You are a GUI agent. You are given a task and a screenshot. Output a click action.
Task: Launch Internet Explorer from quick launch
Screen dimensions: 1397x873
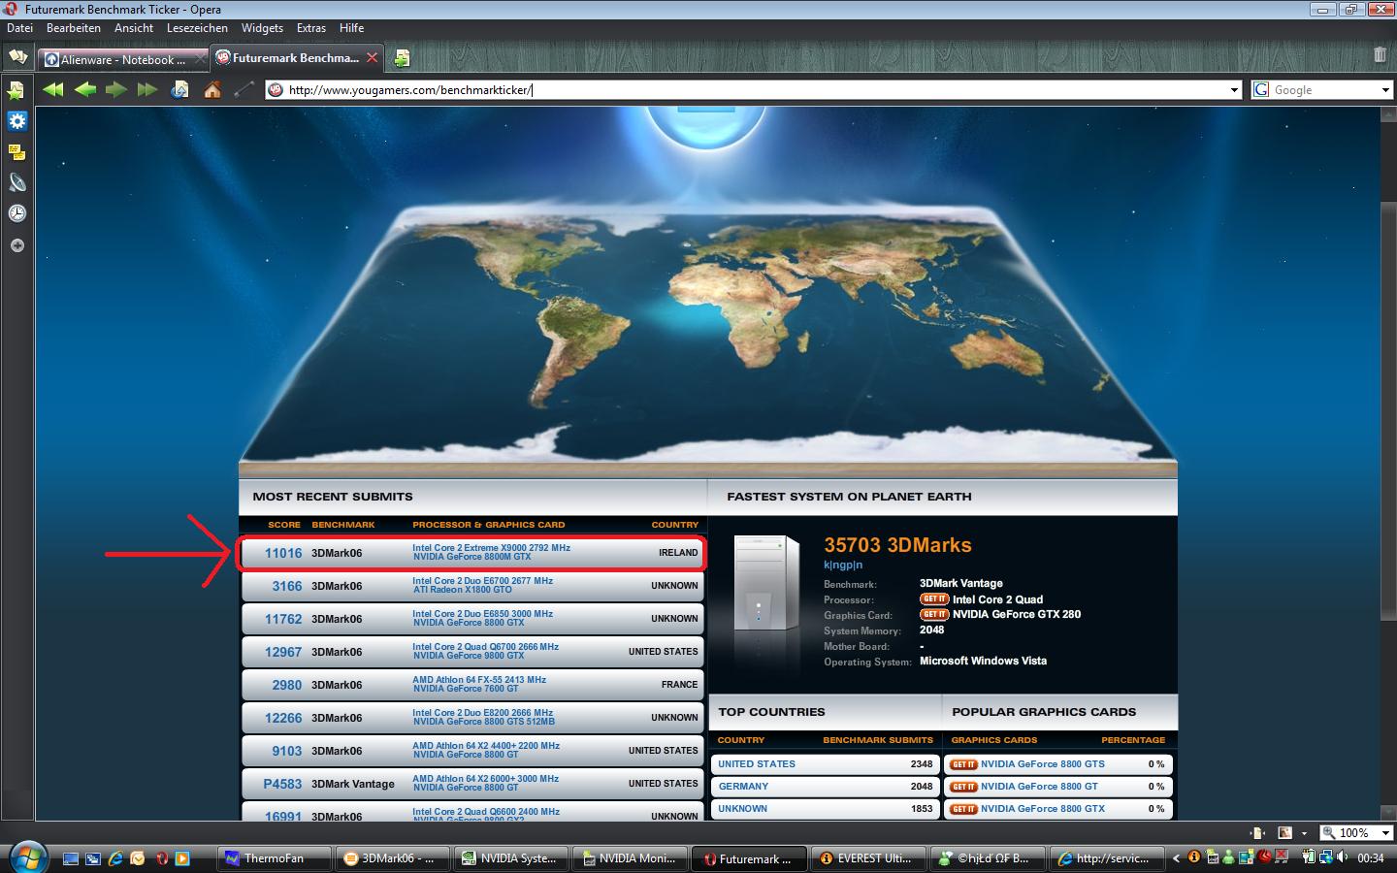coord(115,858)
